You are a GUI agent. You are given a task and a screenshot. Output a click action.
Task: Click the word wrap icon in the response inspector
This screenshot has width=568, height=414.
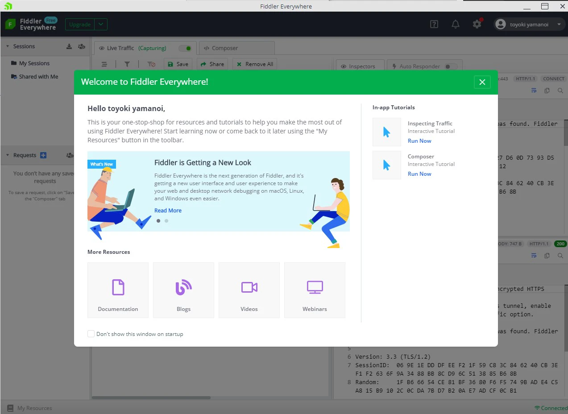click(x=534, y=256)
